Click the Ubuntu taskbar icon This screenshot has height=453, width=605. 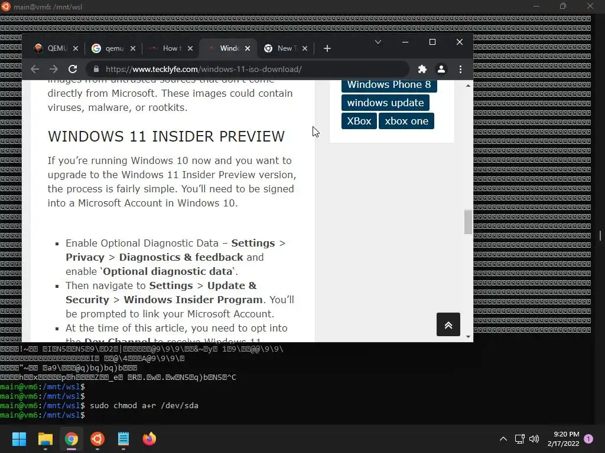(x=97, y=439)
